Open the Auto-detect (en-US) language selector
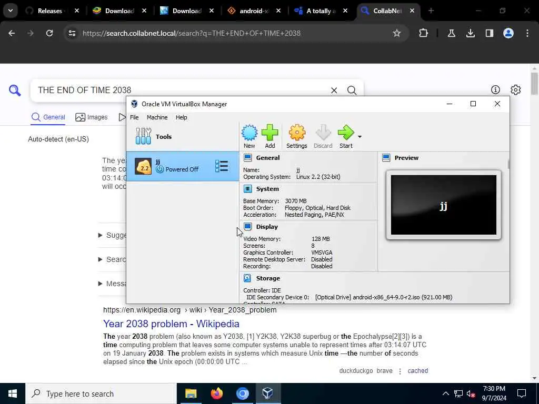Viewport: 539px width, 404px height. [x=58, y=139]
